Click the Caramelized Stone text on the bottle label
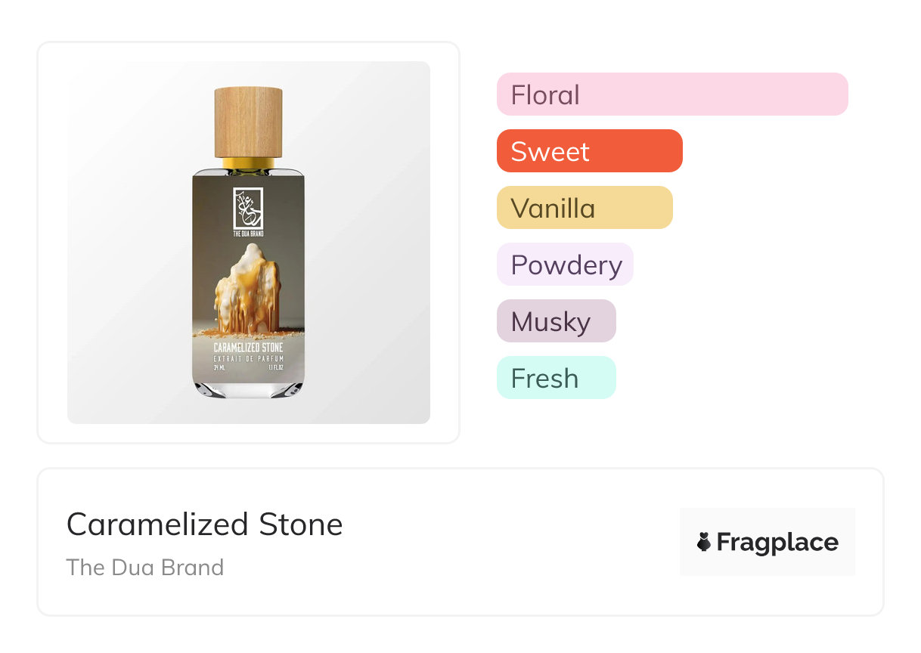The height and width of the screenshot is (653, 921). pyautogui.click(x=248, y=347)
